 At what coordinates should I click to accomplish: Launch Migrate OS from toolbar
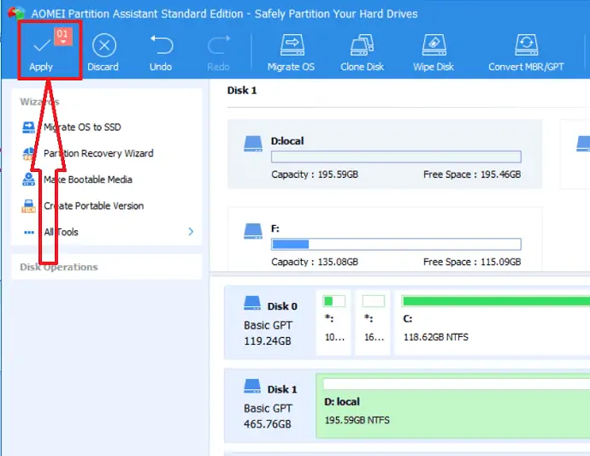pyautogui.click(x=291, y=53)
